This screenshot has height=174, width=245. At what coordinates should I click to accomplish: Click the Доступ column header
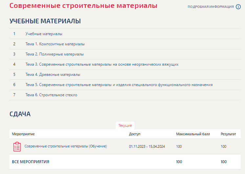[134, 134]
